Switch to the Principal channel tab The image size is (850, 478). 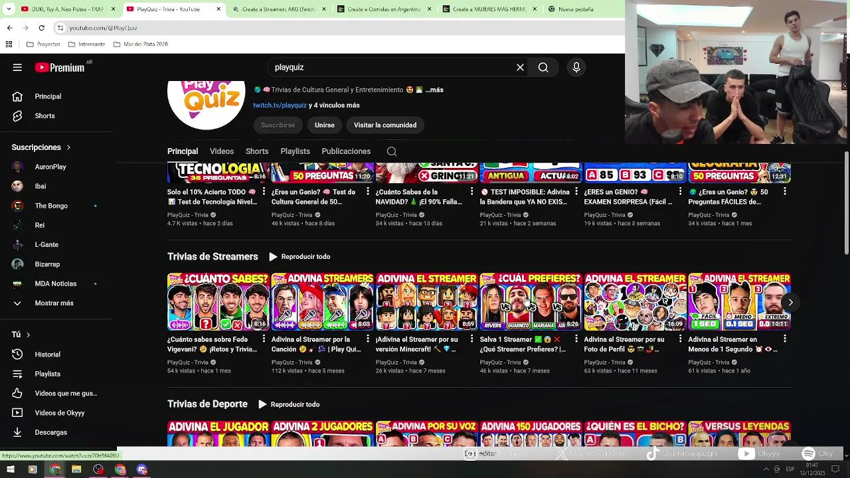183,151
